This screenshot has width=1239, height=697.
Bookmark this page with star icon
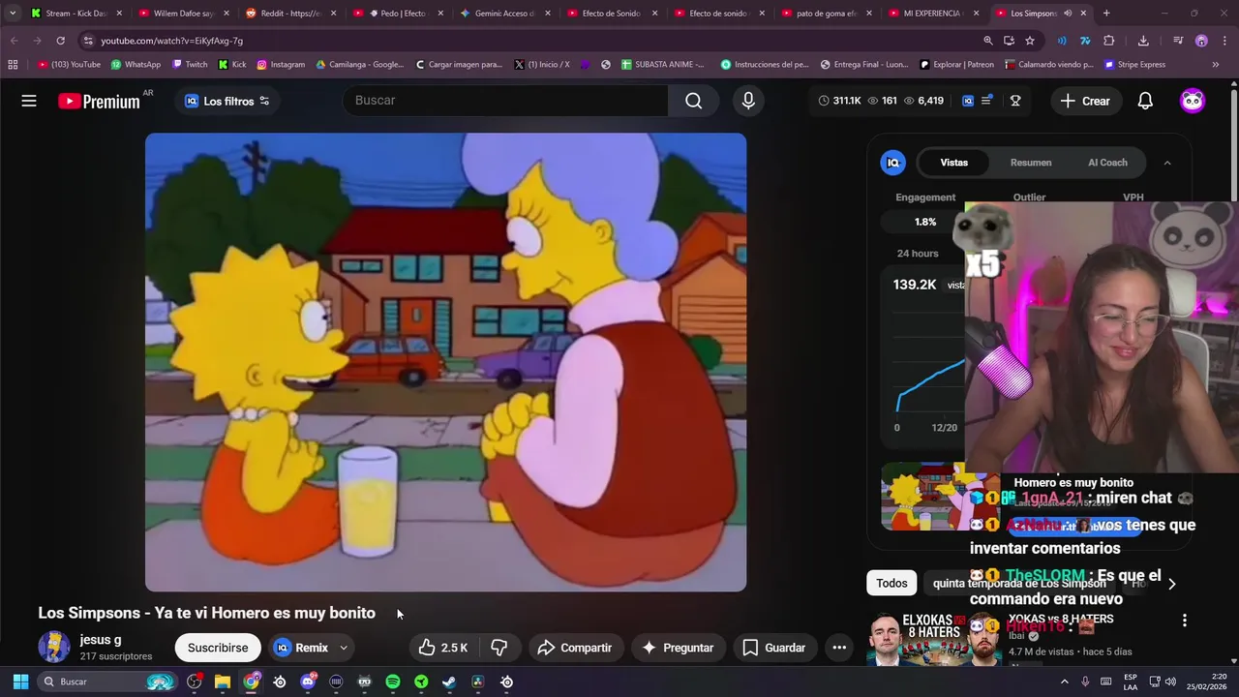coord(1030,41)
